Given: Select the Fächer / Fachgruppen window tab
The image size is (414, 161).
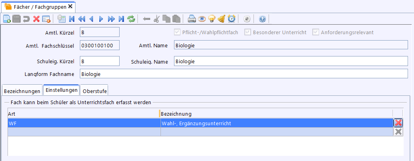Looking at the screenshot, I should (x=39, y=7).
